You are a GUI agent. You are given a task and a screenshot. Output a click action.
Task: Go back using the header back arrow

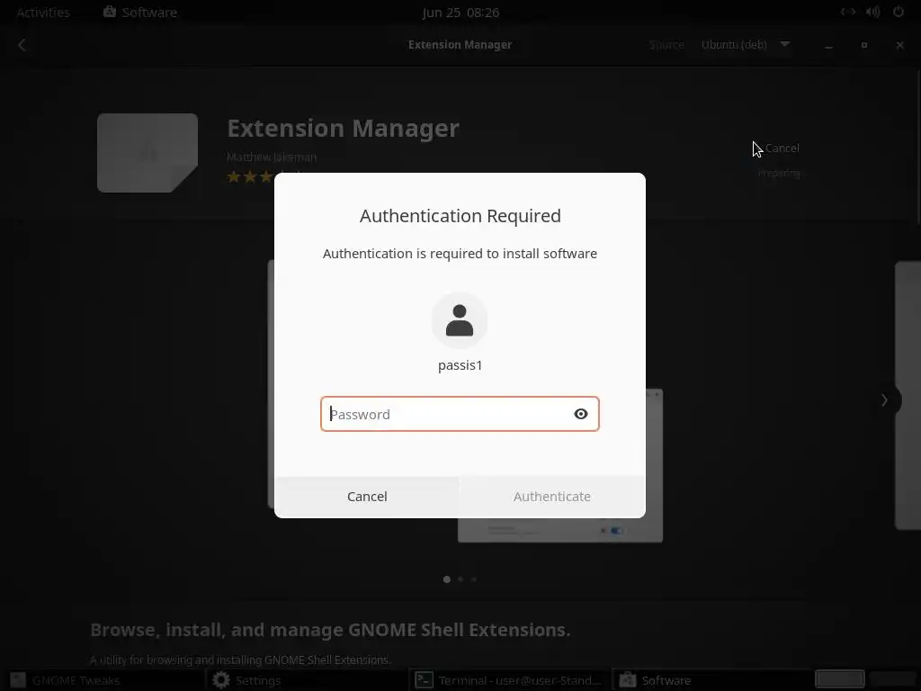coord(22,45)
